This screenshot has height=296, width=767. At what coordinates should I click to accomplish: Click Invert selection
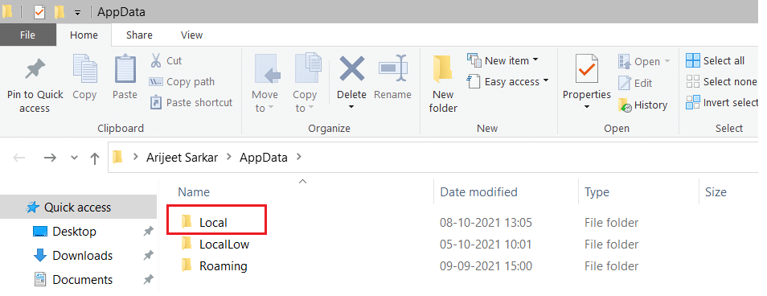(x=722, y=102)
